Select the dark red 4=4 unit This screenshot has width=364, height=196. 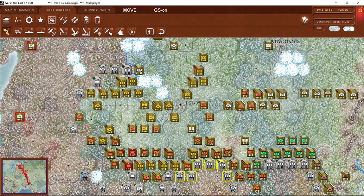coord(128,165)
